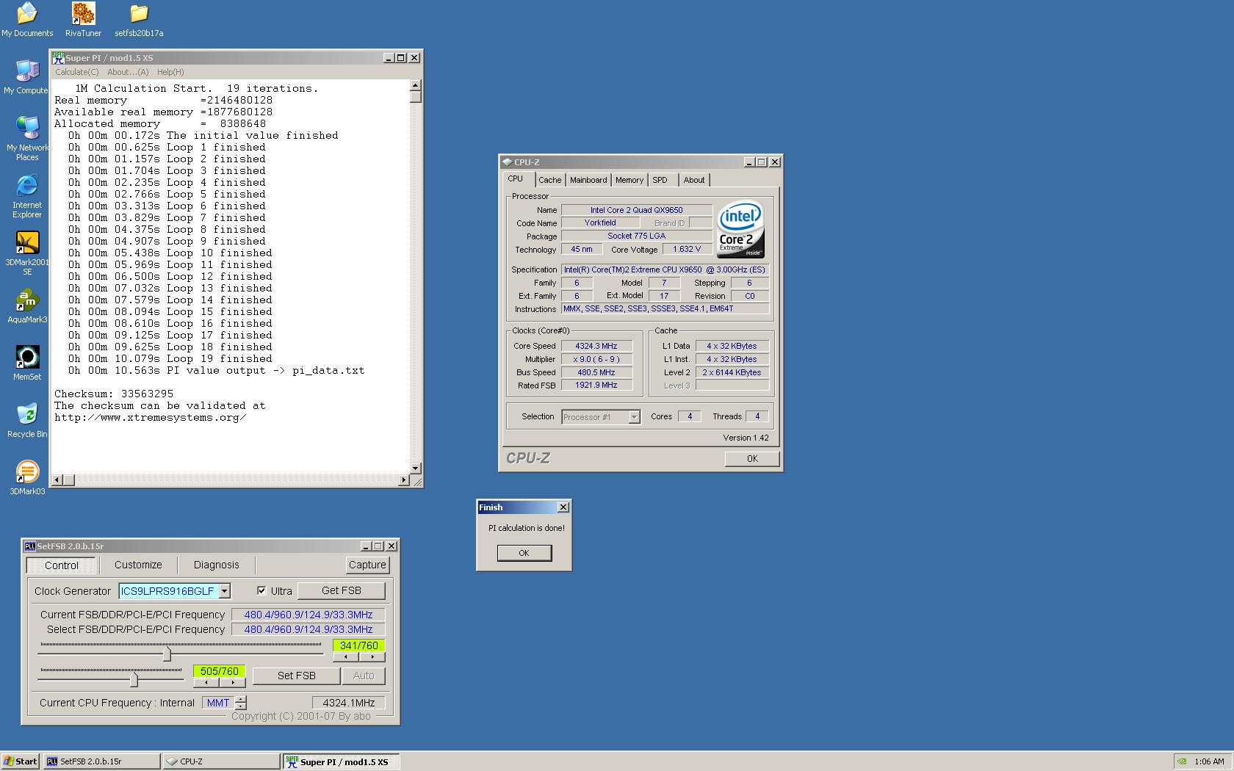Expand the Clock Generator dropdown
The width and height of the screenshot is (1234, 771).
coord(225,591)
